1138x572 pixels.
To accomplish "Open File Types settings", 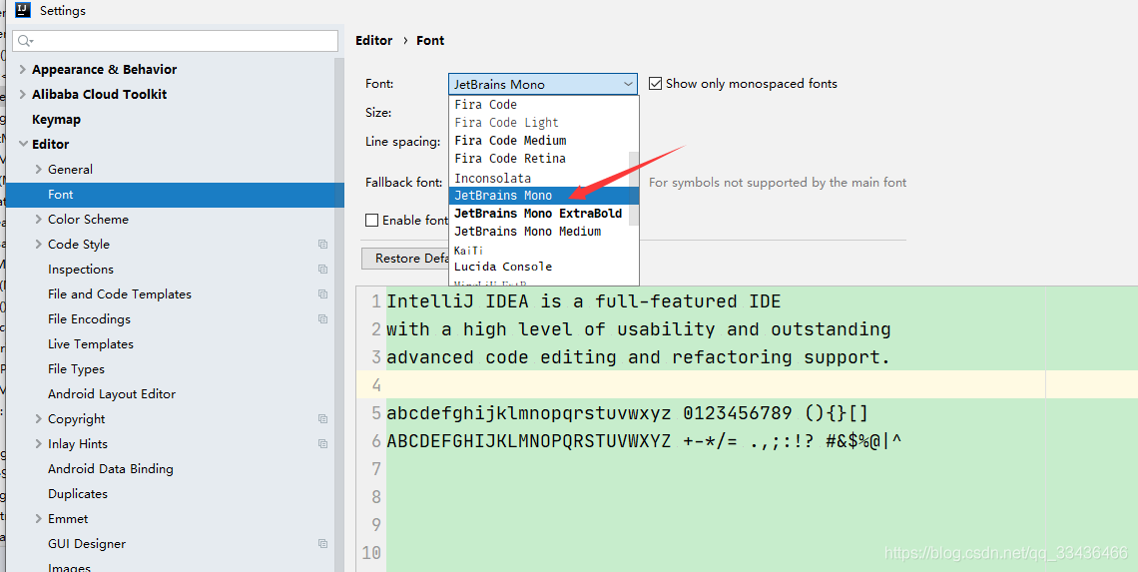I will pos(76,368).
